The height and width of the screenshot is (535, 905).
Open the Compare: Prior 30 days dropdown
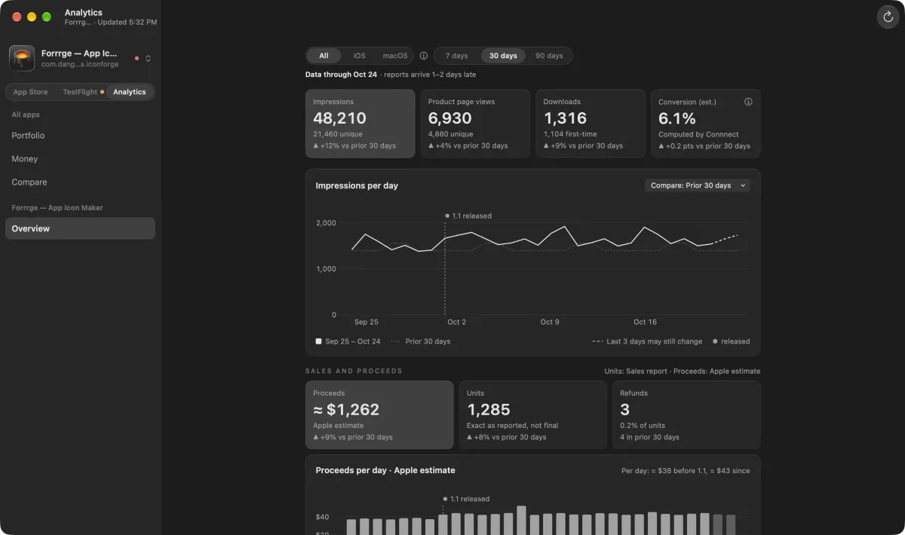[698, 185]
